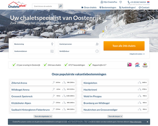Open the Contact menu item
The width and height of the screenshot is (158, 126).
coord(144,7)
